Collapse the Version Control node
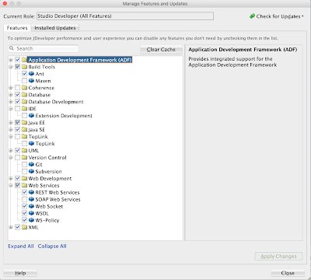The height and width of the screenshot is (280, 311). (x=11, y=158)
